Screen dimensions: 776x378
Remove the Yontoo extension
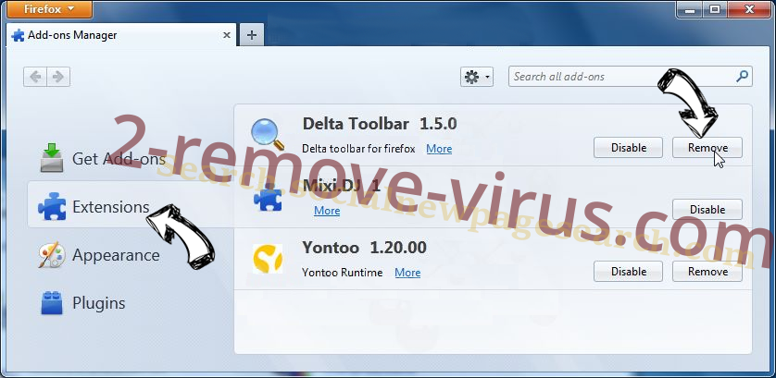[x=707, y=272]
